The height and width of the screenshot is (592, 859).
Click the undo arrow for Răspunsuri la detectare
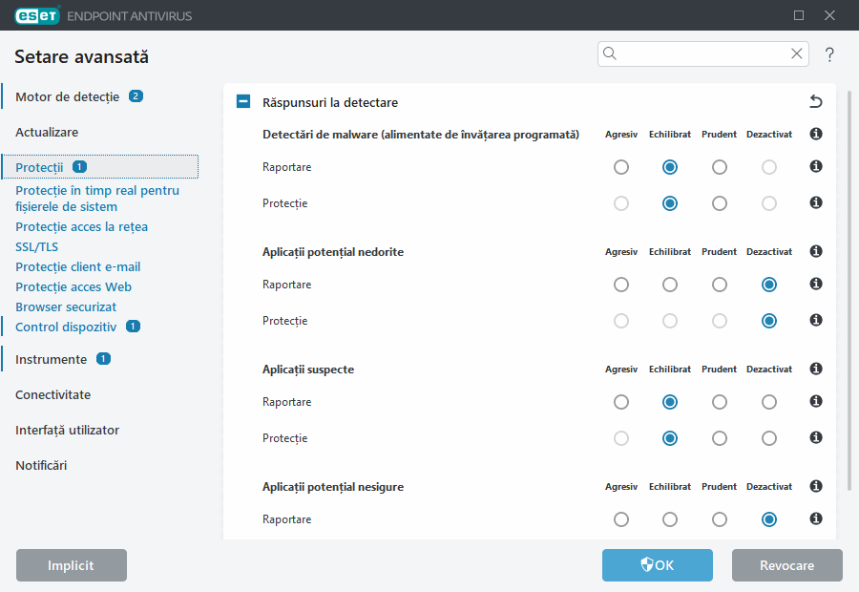[815, 101]
